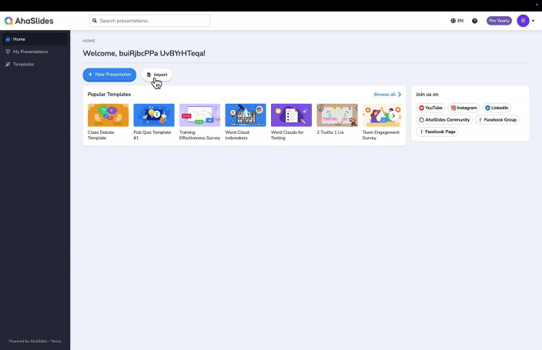Image resolution: width=542 pixels, height=350 pixels.
Task: Open the EN language selector
Action: tap(457, 21)
